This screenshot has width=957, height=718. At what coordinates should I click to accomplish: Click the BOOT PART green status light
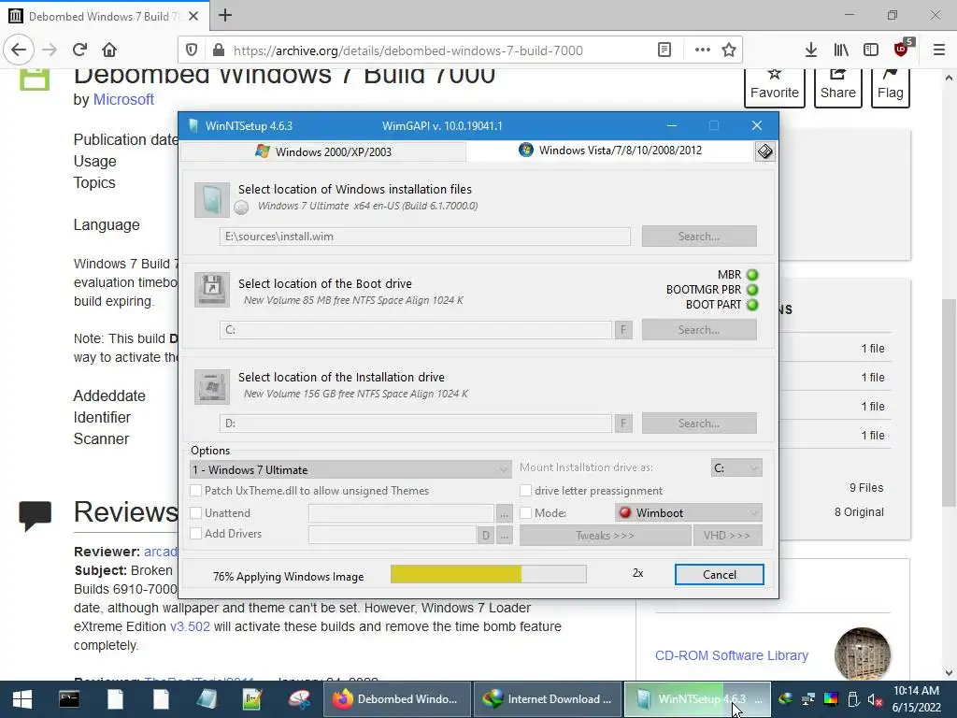752,305
